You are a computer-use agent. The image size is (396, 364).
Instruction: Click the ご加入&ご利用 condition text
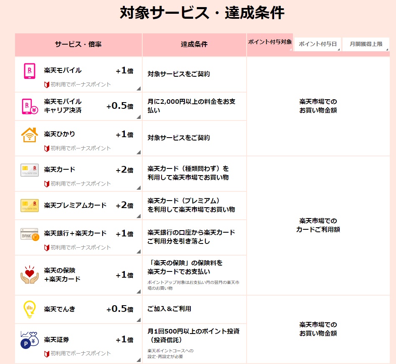169,309
